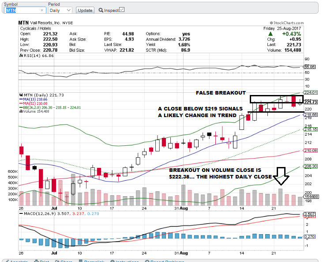Click the Update button
Viewport: 327px width, 262px height.
tap(85, 10)
